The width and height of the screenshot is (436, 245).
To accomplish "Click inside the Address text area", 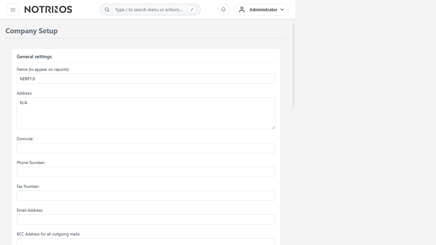I will pyautogui.click(x=146, y=113).
